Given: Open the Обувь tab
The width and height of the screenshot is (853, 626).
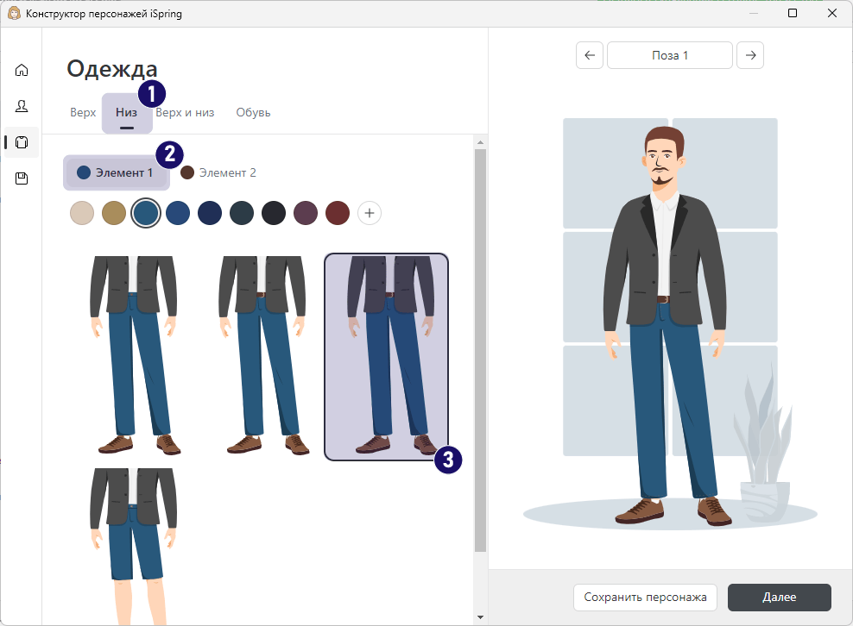Looking at the screenshot, I should pos(253,112).
